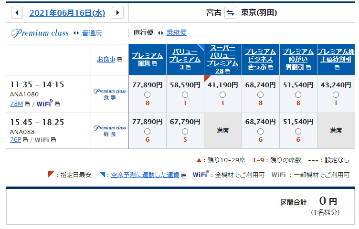
Task: Switch to 普通席 seat class
Action: [x=92, y=33]
